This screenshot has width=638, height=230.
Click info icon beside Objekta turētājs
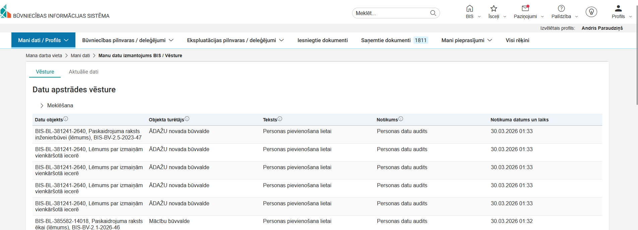(x=187, y=119)
